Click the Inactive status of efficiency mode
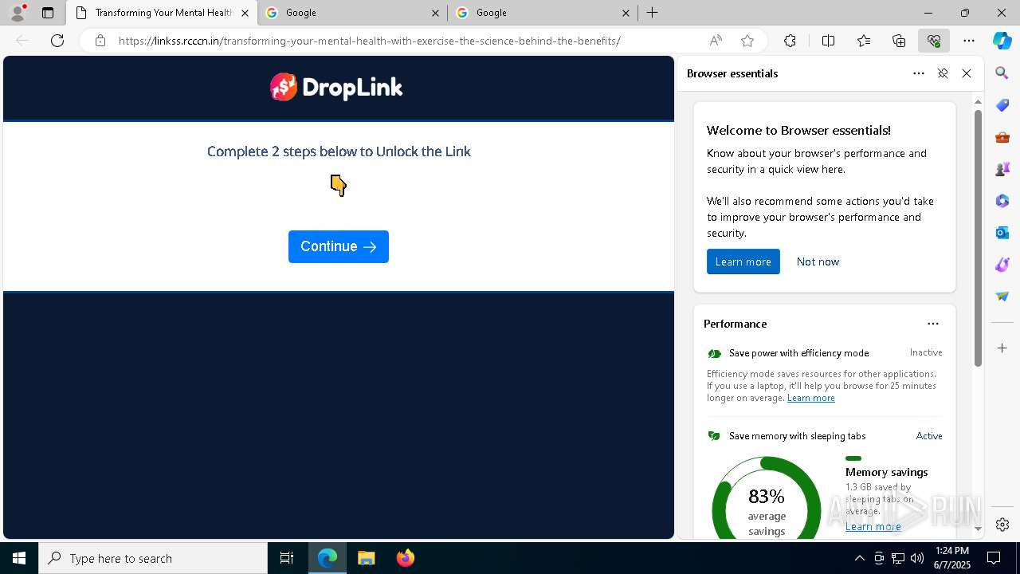Image resolution: width=1020 pixels, height=574 pixels. tap(926, 352)
